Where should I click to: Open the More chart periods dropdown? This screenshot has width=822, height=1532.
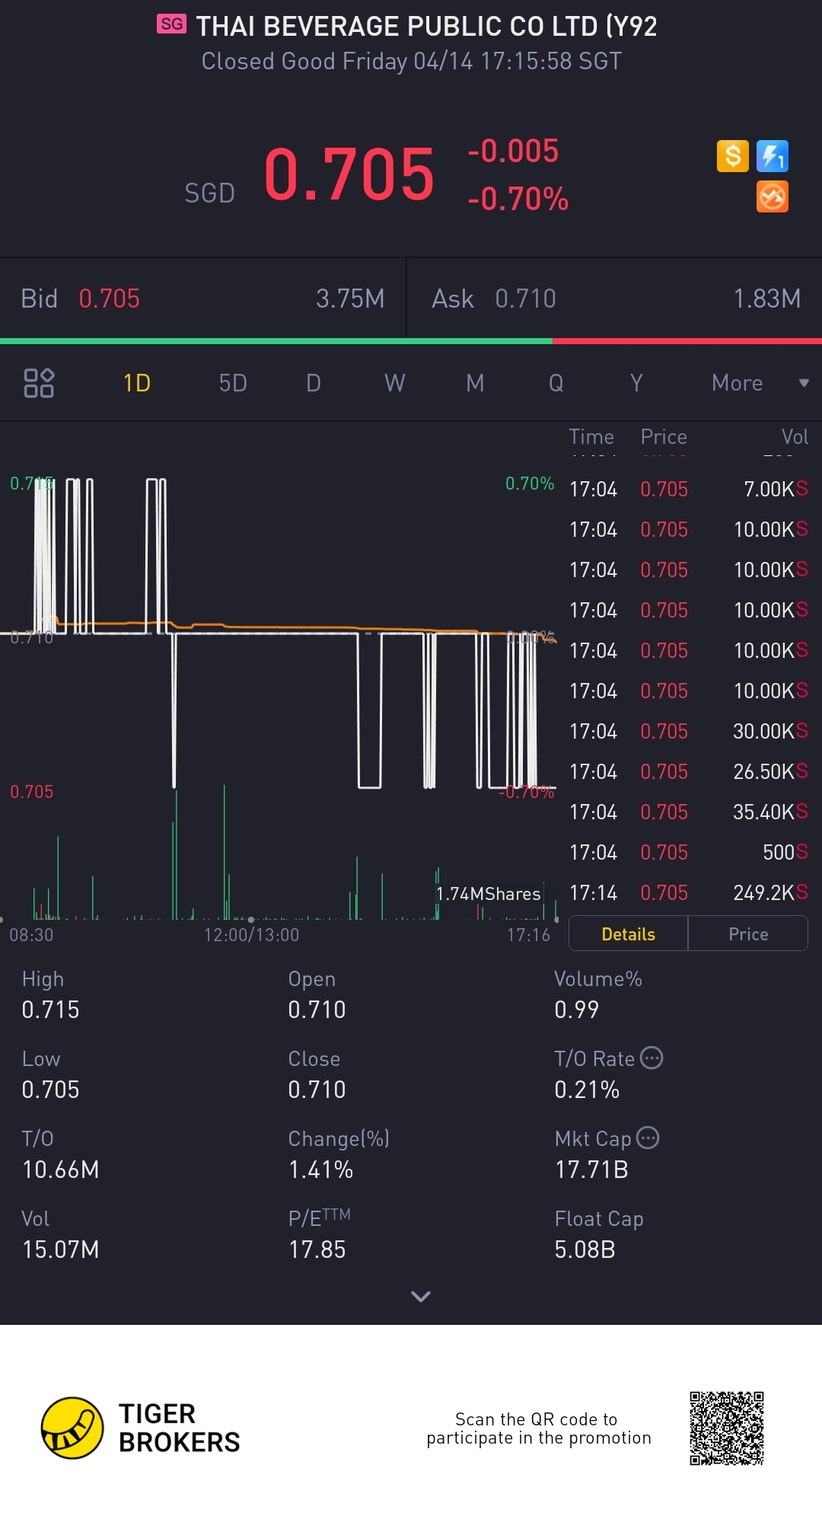(760, 383)
